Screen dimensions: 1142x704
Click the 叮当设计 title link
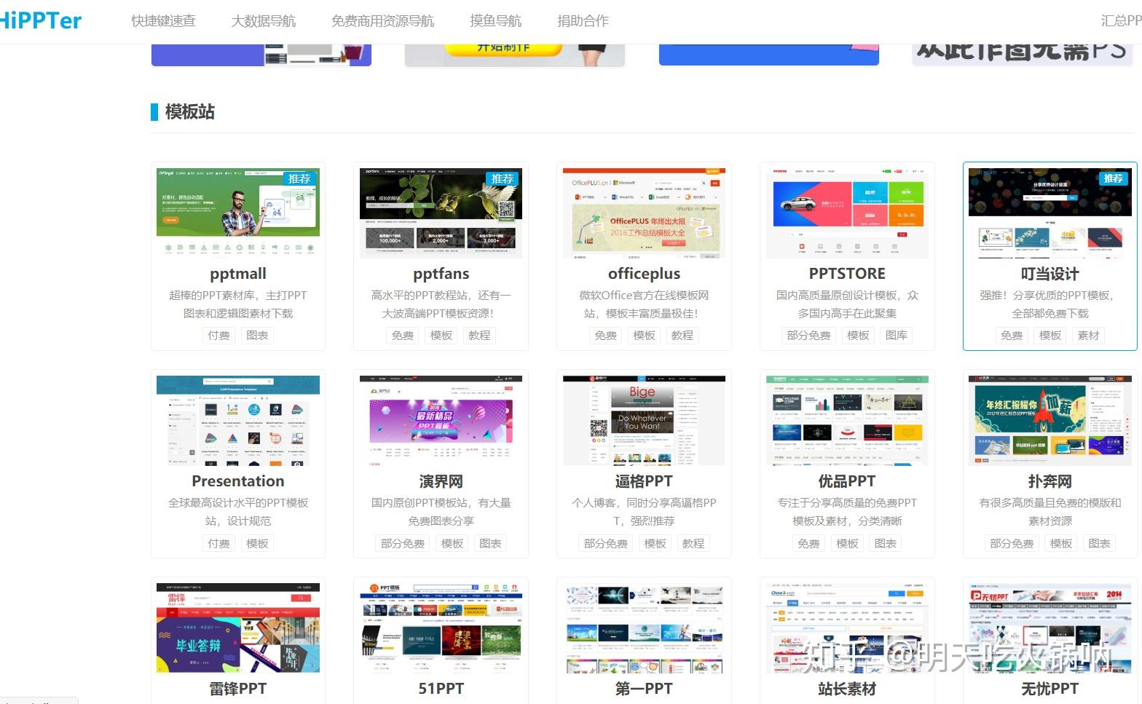coord(1050,274)
